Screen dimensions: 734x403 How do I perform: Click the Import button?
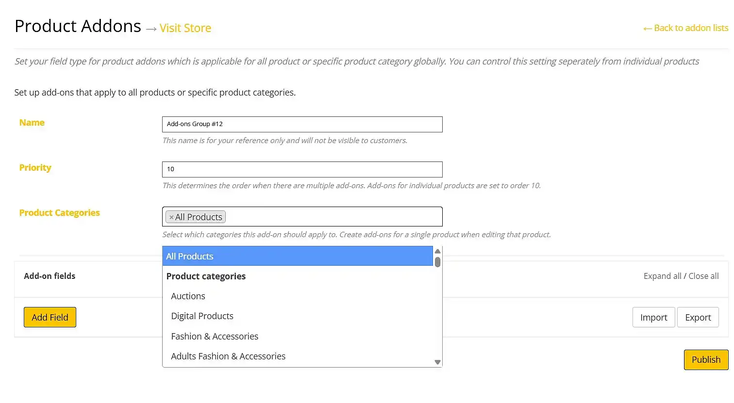pyautogui.click(x=653, y=317)
